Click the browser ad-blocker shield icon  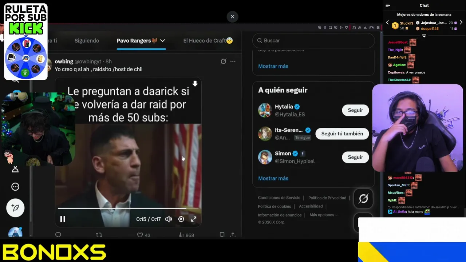[336, 27]
